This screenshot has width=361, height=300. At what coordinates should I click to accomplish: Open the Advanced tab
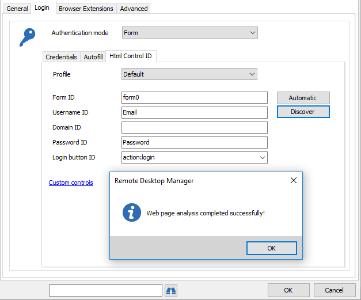134,9
